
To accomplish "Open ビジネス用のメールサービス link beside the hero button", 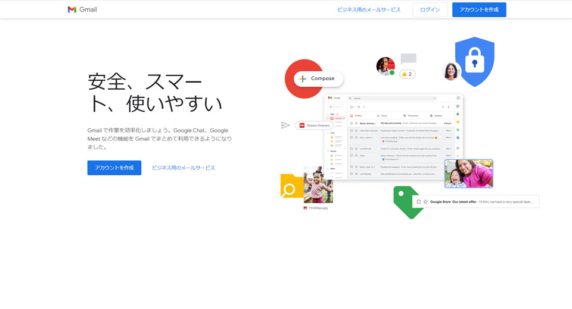I will coord(183,168).
